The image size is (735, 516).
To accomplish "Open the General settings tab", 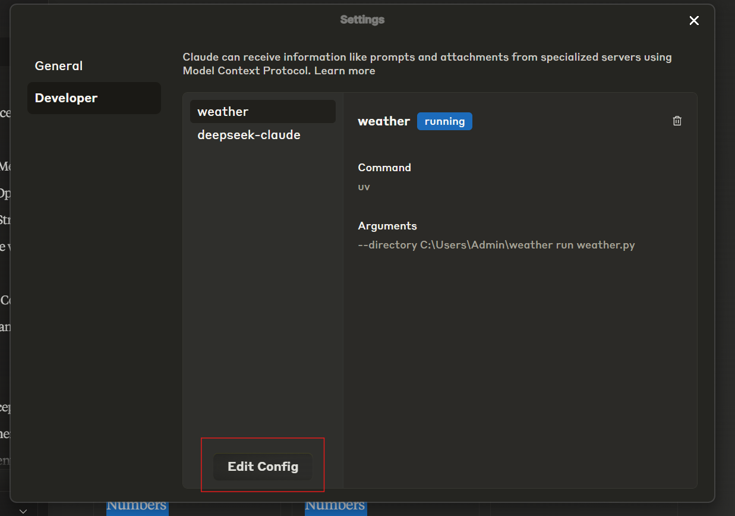I will click(x=58, y=65).
